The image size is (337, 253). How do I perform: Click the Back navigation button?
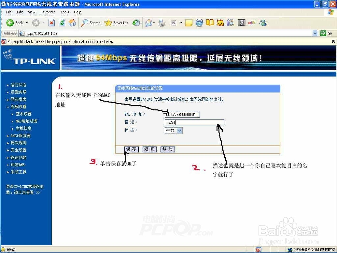coord(14,23)
